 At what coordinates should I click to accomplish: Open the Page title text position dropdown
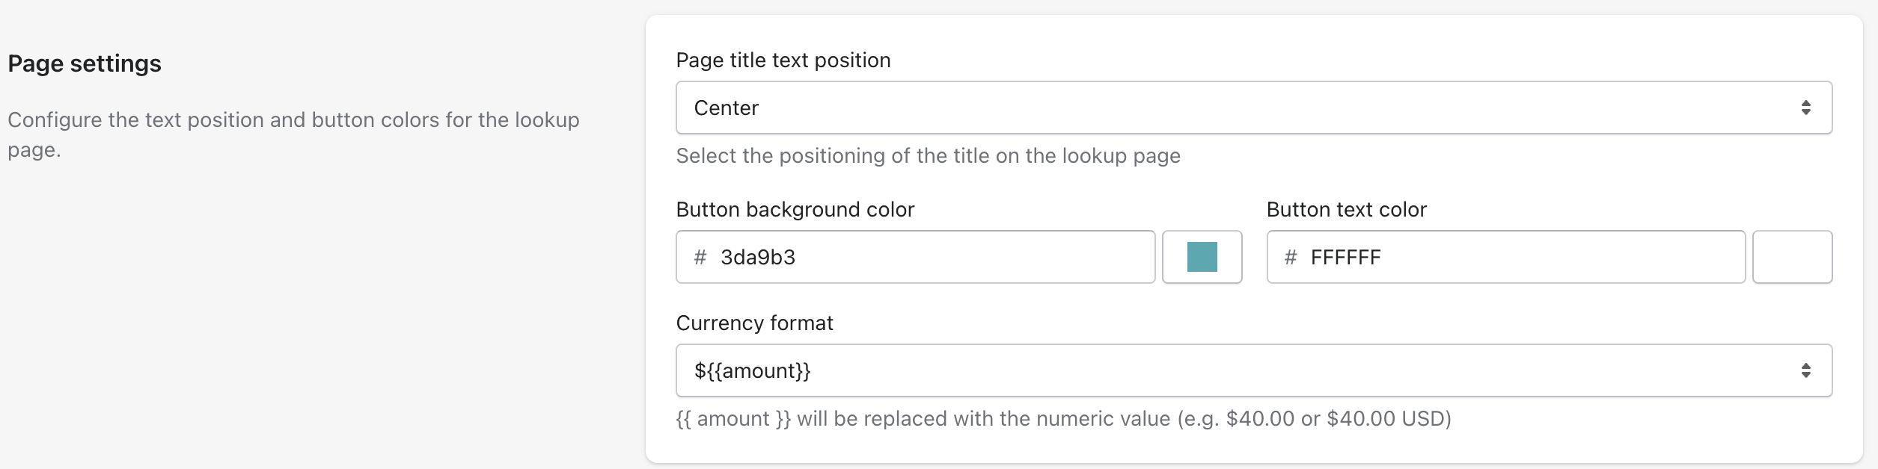click(x=1253, y=108)
